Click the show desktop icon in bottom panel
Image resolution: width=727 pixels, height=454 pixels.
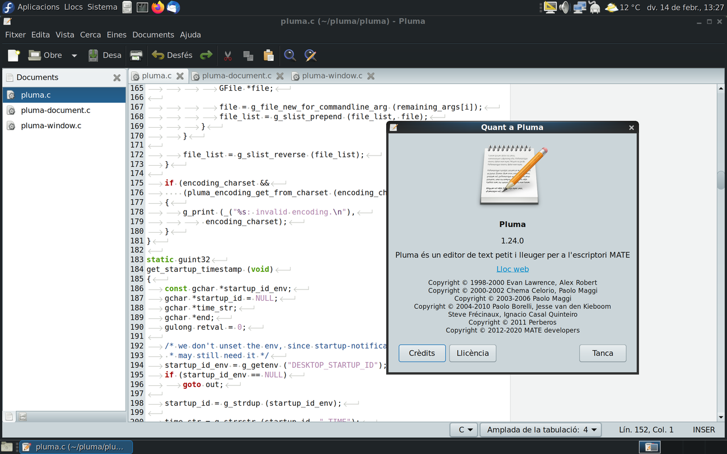coord(7,447)
